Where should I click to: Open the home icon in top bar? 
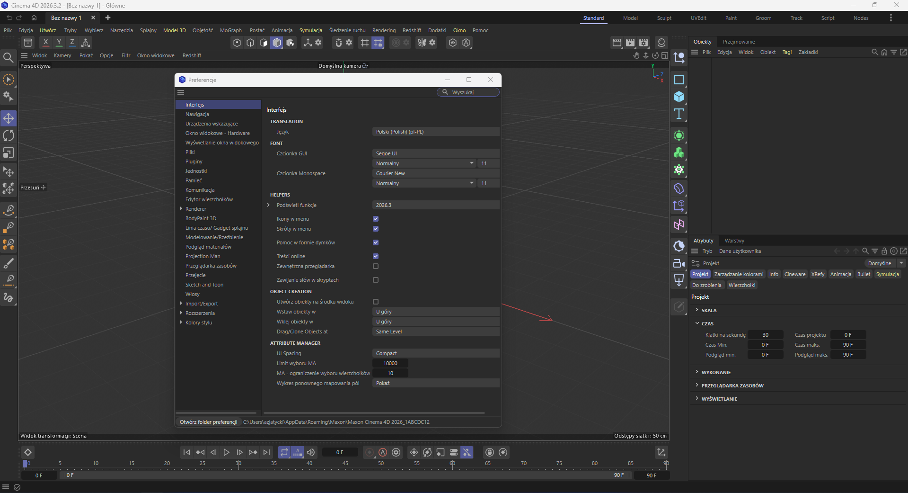[34, 18]
